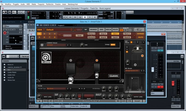Adjust the noise gate RELEASE knob

click(67, 96)
